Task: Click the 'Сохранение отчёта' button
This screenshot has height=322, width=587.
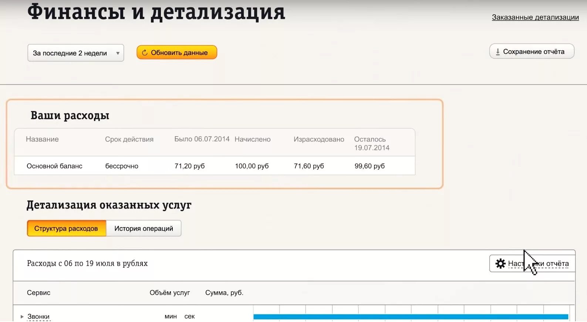Action: 532,51
